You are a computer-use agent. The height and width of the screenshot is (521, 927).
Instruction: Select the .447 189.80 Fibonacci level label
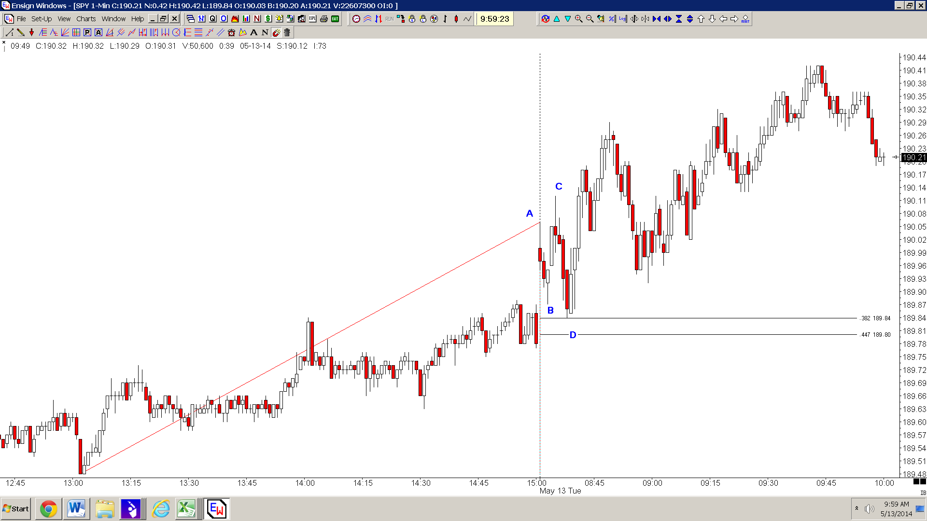coord(875,335)
